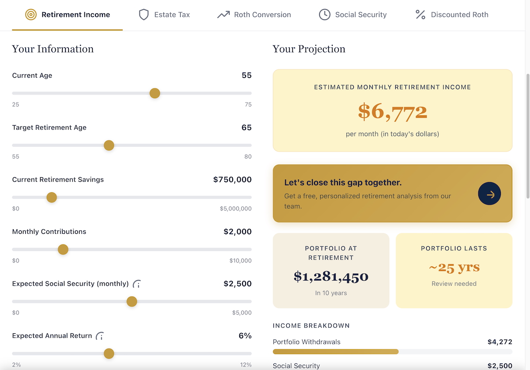This screenshot has width=530, height=370.
Task: Click the $2,500 Expected Social Security value
Action: (x=238, y=284)
